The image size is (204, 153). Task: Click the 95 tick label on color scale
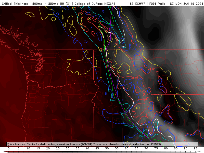tap(195, 148)
